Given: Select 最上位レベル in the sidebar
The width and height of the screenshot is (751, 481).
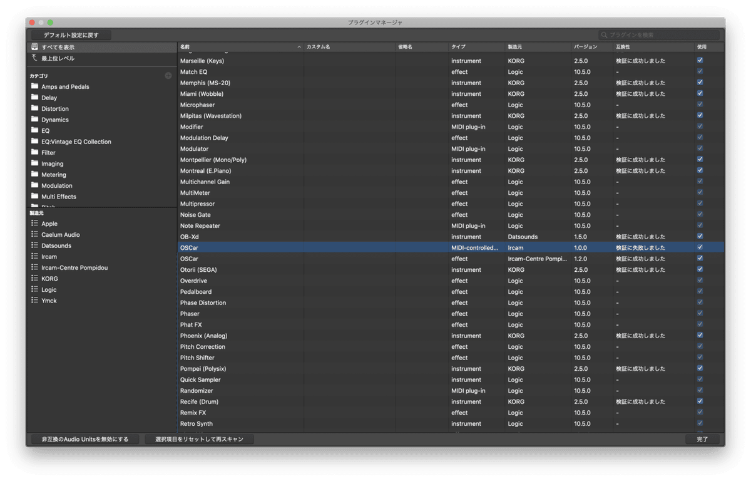Looking at the screenshot, I should click(101, 58).
